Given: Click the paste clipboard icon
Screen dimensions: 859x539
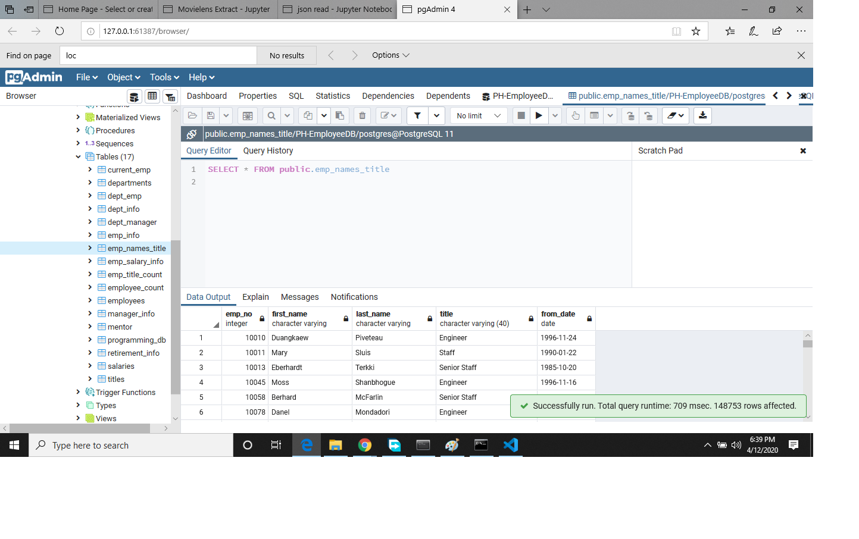Looking at the screenshot, I should [x=340, y=115].
